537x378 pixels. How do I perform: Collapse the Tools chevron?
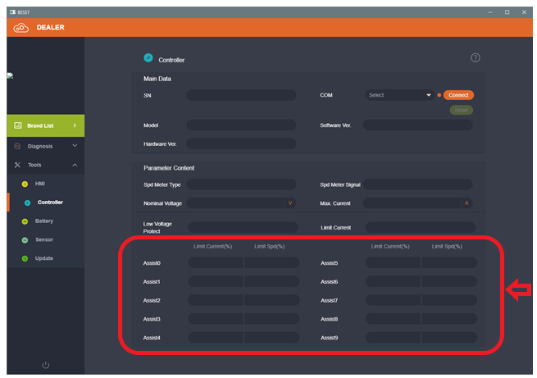tap(75, 165)
